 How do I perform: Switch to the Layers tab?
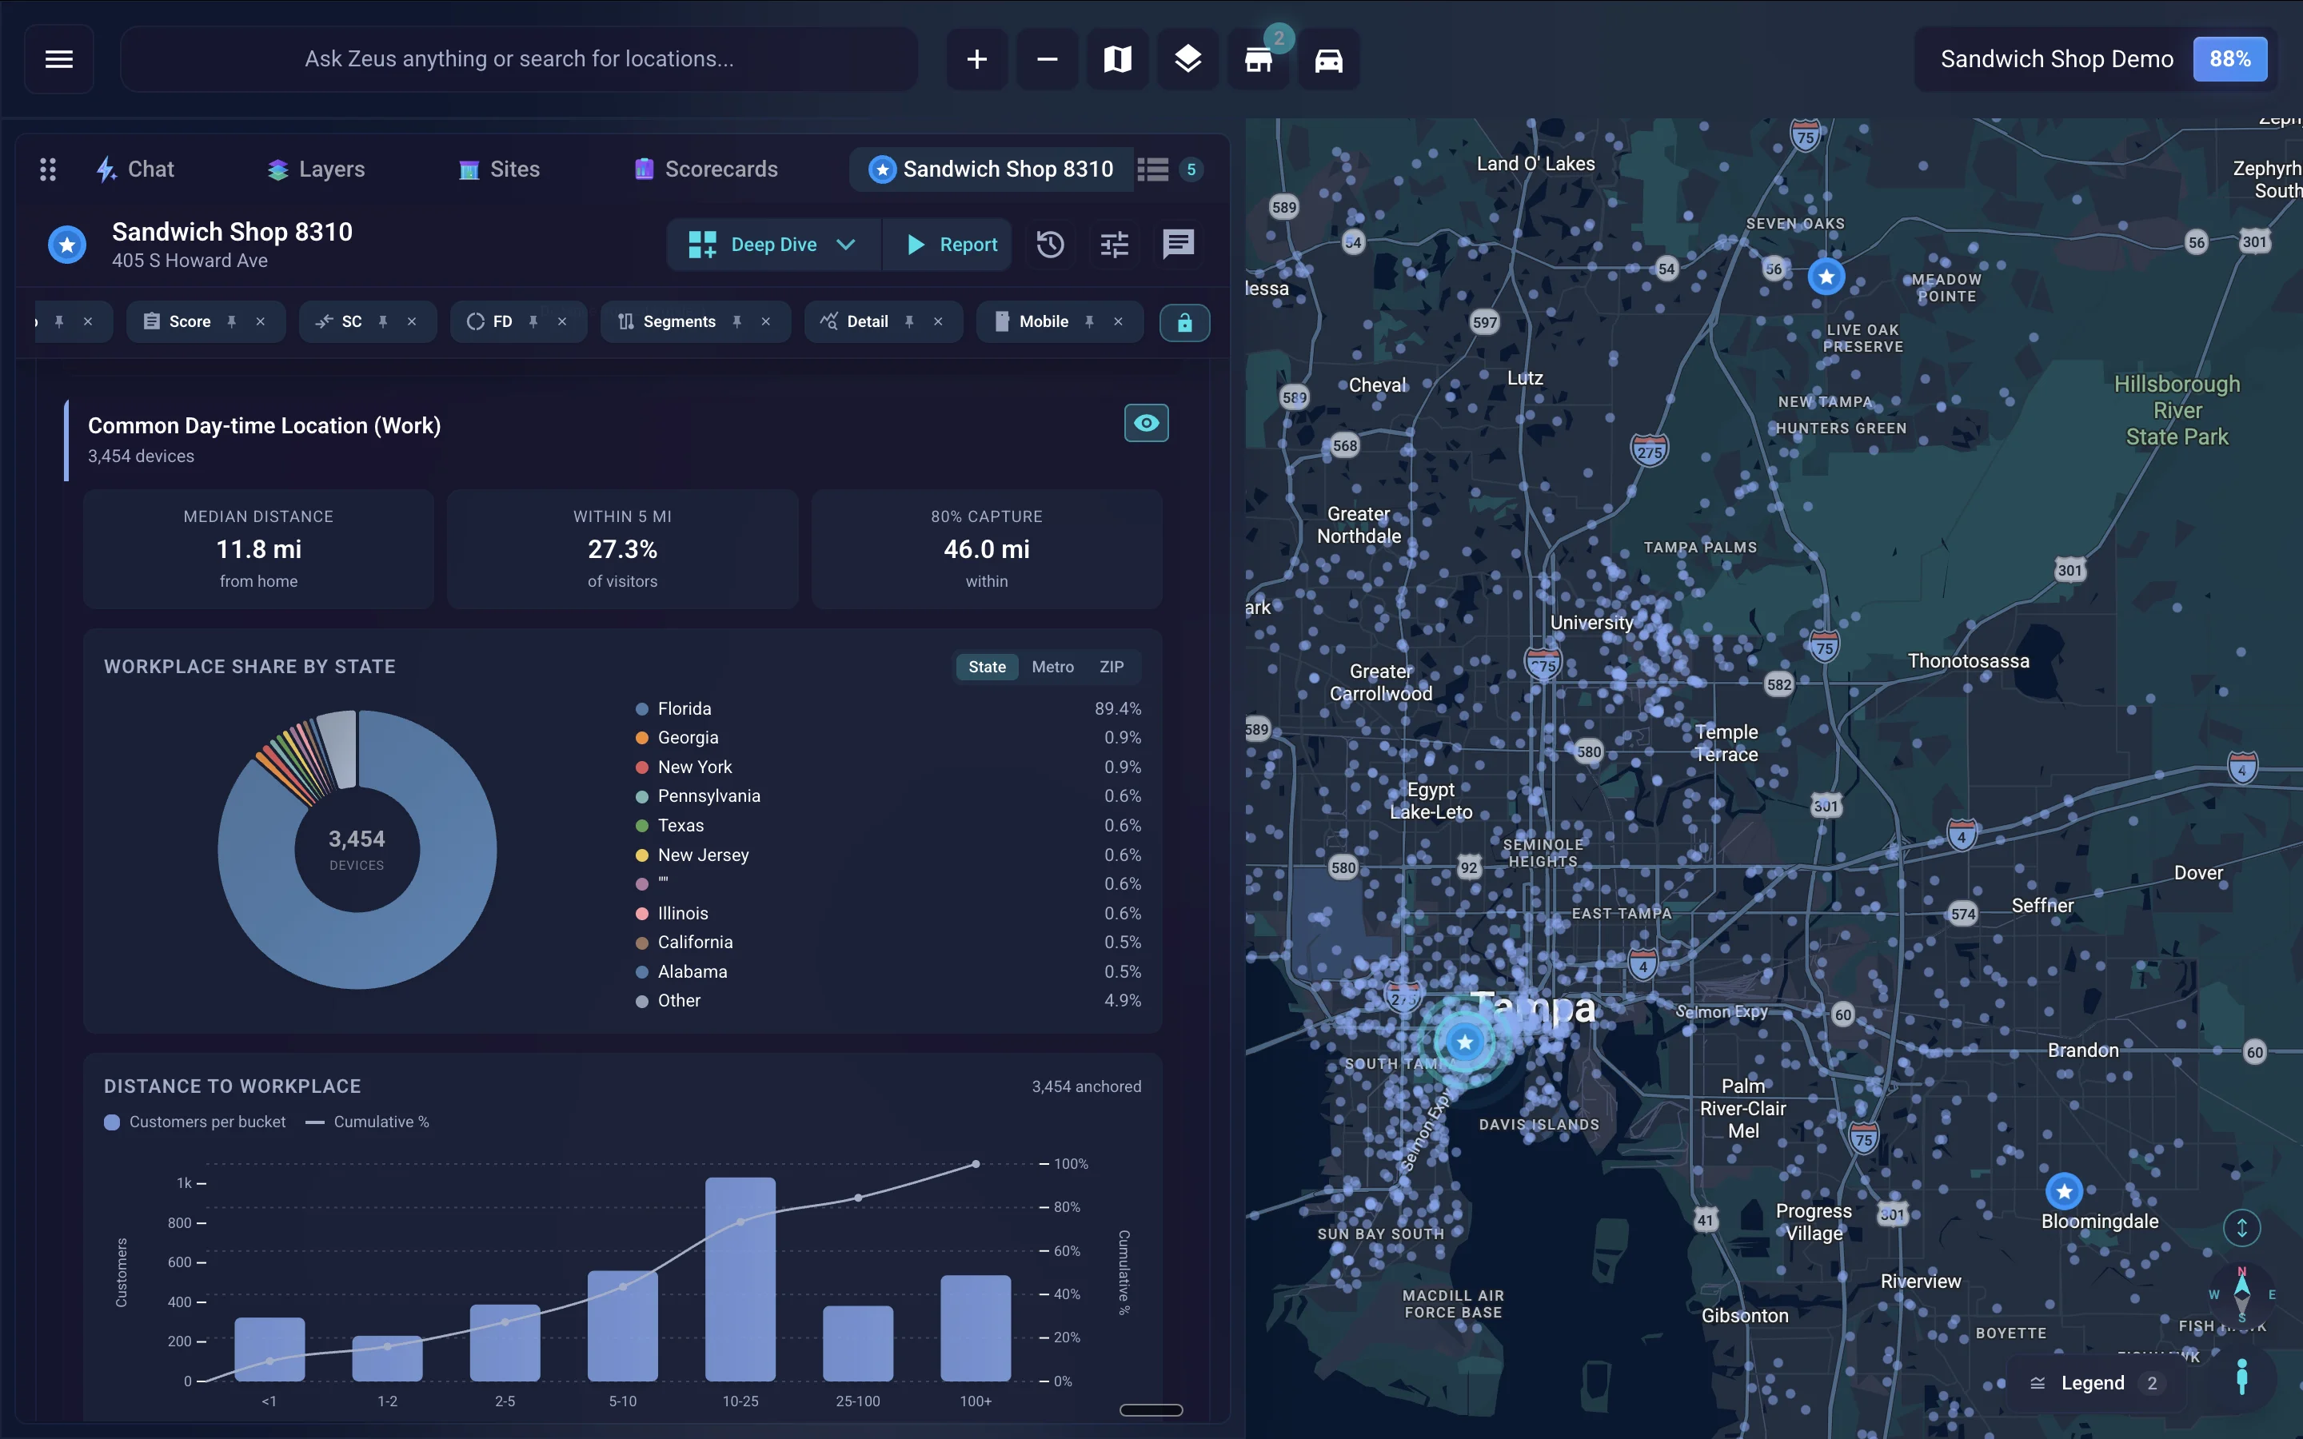317,169
